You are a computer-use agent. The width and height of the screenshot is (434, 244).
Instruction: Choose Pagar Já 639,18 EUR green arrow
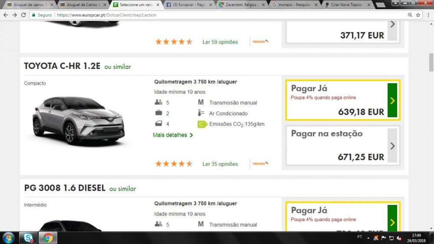point(392,100)
